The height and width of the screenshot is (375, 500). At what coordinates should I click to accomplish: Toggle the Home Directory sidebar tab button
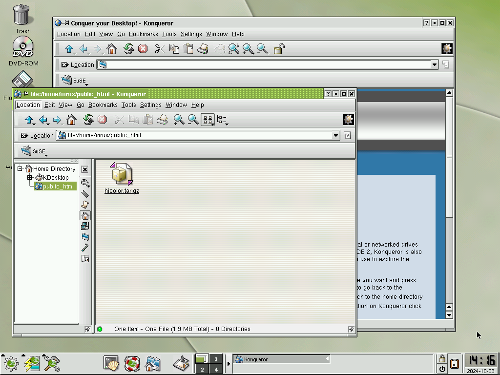pyautogui.click(x=85, y=215)
